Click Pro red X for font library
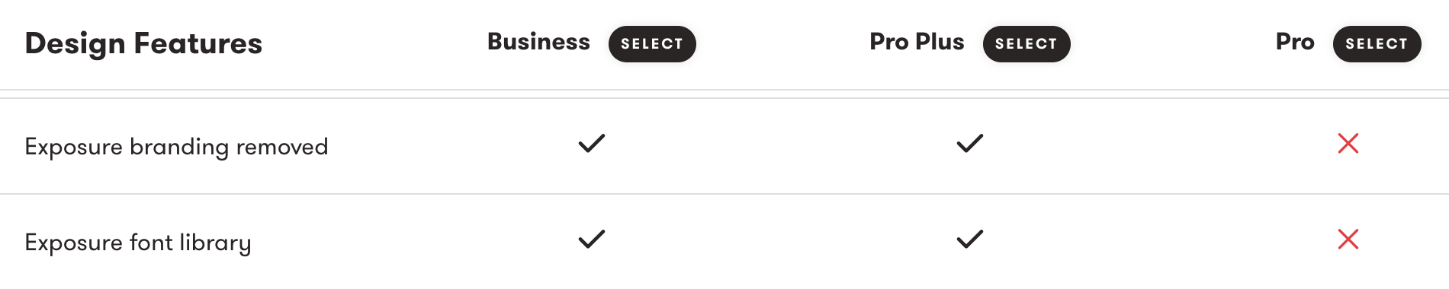The image size is (1449, 289). pyautogui.click(x=1348, y=240)
